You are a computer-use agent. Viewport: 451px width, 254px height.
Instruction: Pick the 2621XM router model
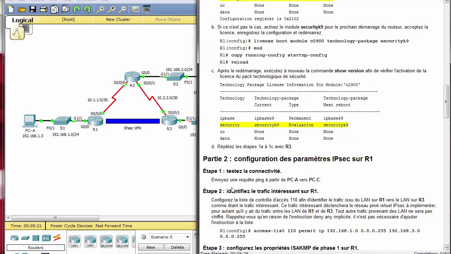click(x=122, y=241)
